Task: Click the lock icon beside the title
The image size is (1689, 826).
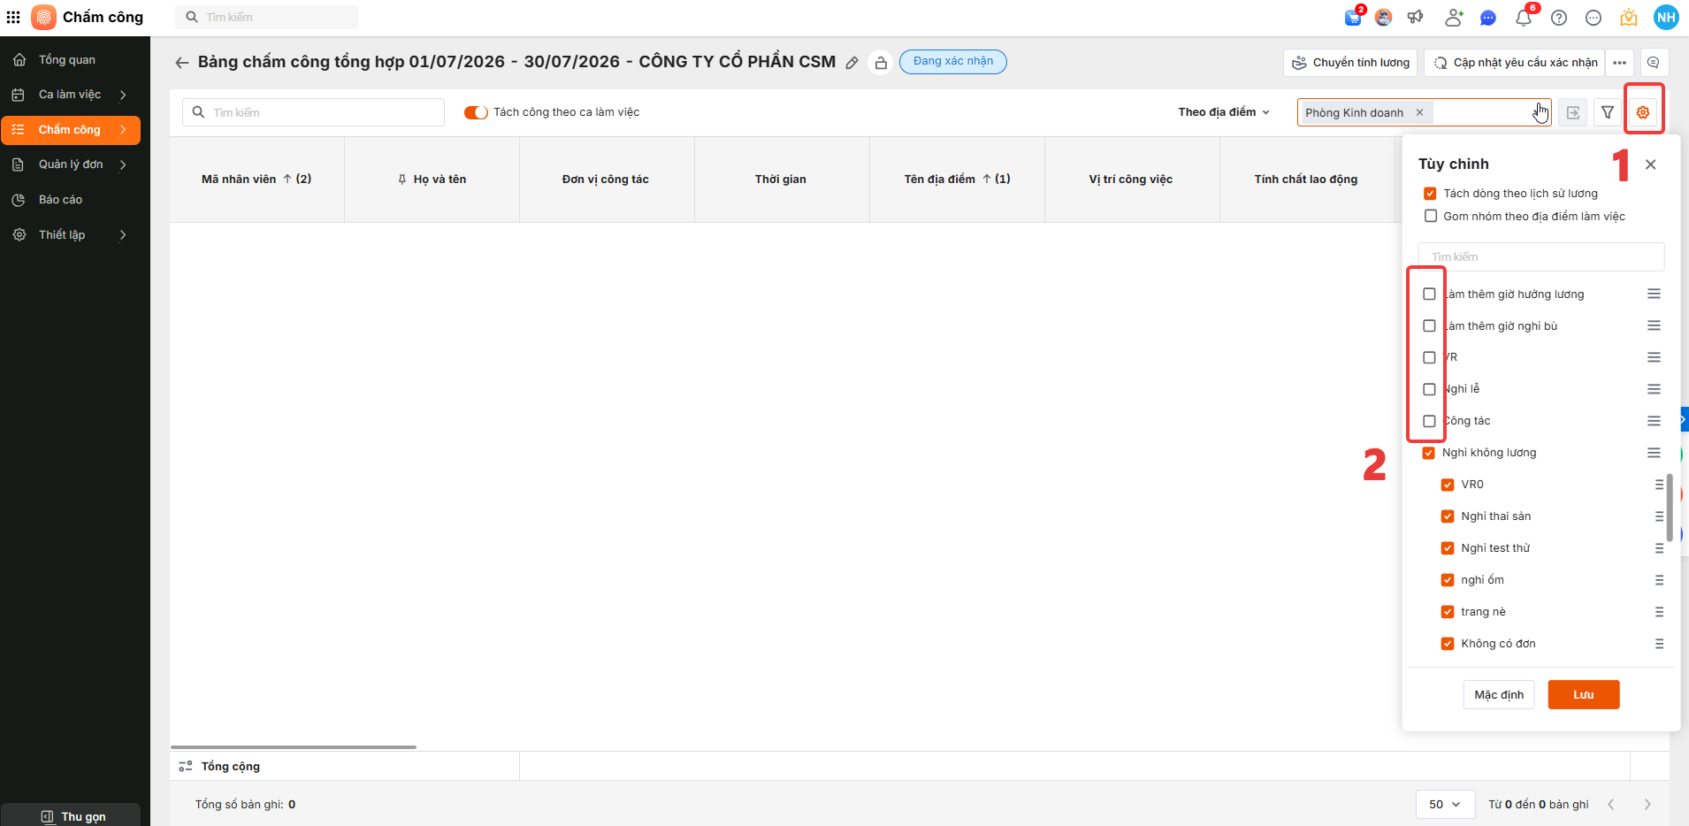Action: tap(881, 63)
